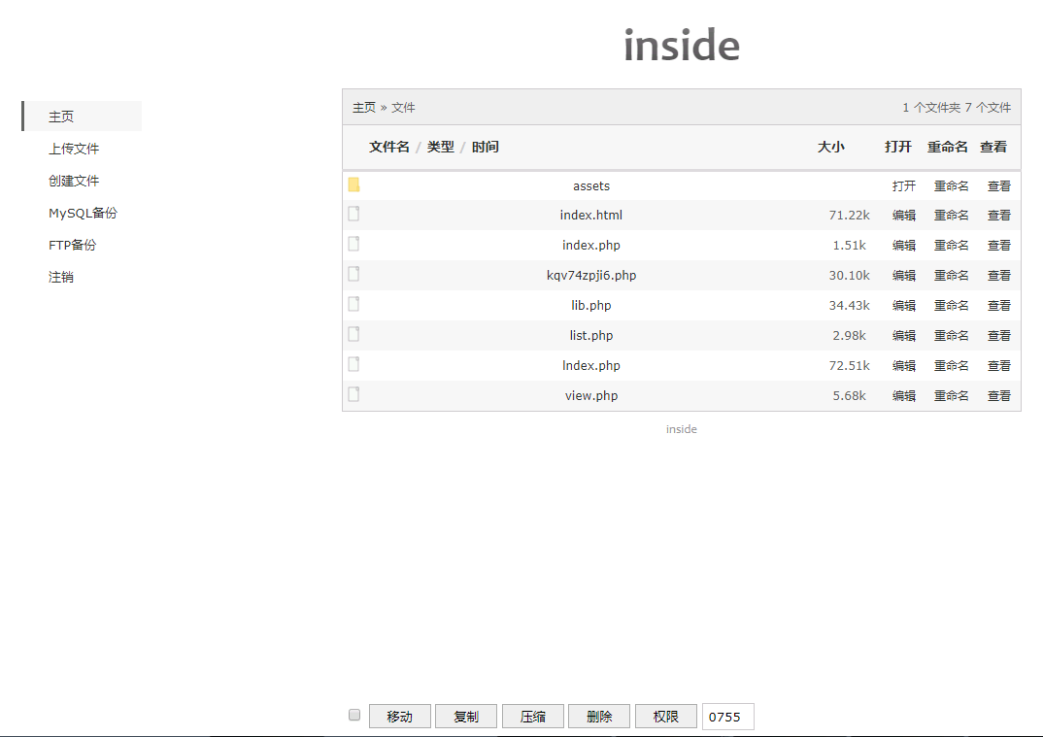The image size is (1043, 737).
Task: Select MySQL备份 from the sidebar
Action: point(83,213)
